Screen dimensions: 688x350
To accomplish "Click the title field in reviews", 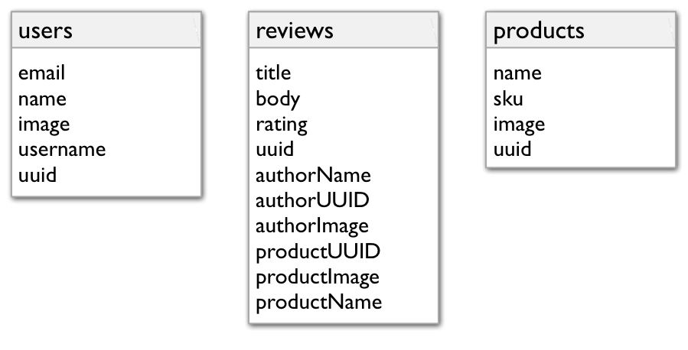I will coord(273,73).
